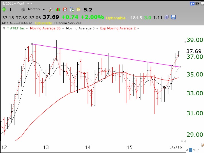Click the T ticker symbol field
The image size is (204, 153).
pos(11,9)
